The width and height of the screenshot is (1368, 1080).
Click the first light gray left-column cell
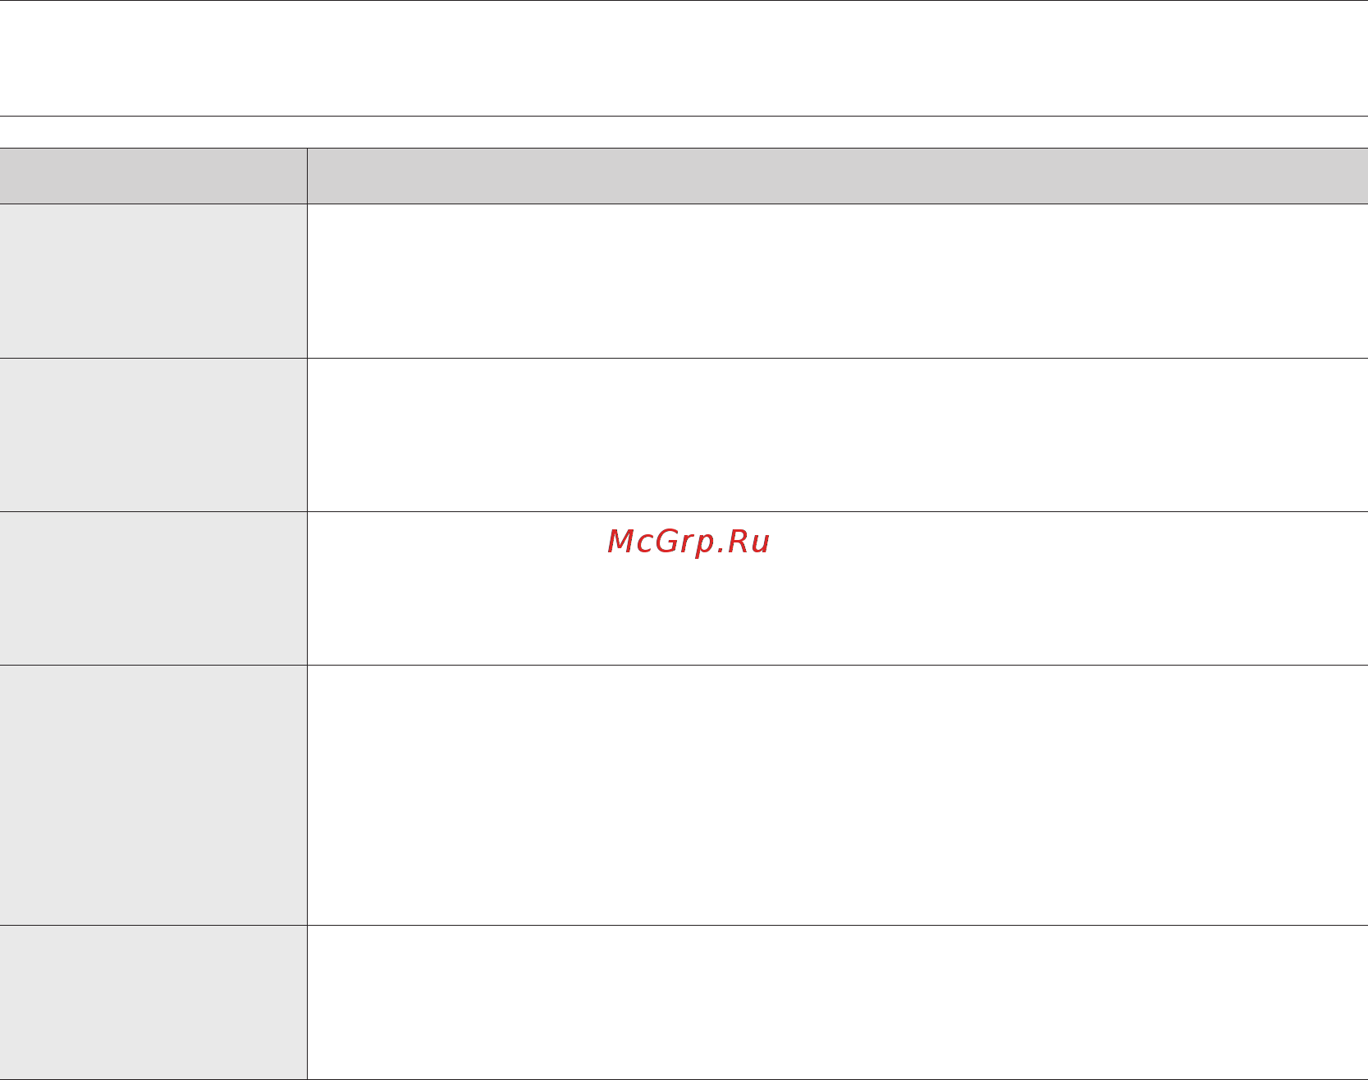(153, 281)
